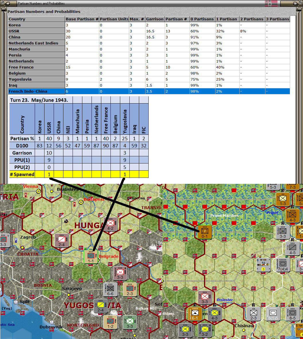
Task: Click the Partisan Units column header
Action: [x=114, y=19]
